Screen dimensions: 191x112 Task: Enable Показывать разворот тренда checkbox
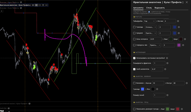pyautogui.click(x=135, y=109)
